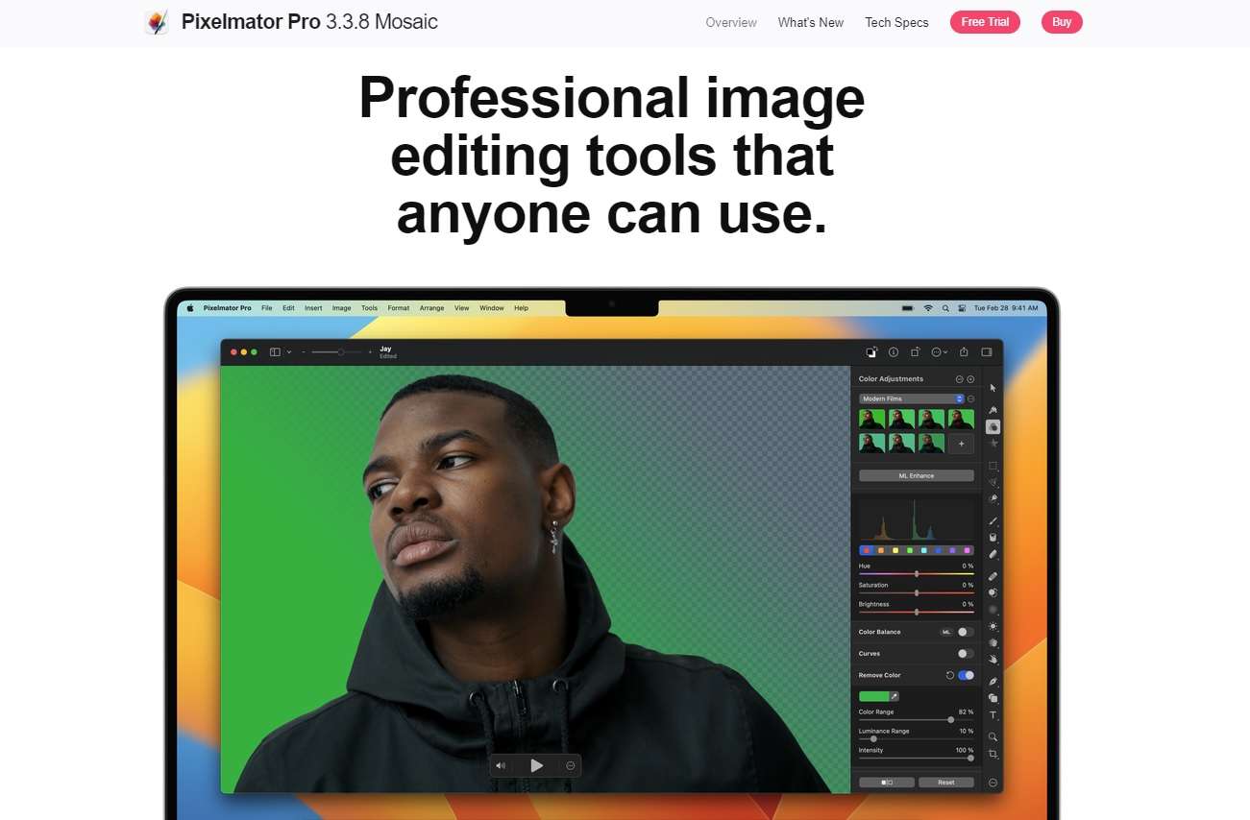Click the Pixelmator Pro logo icon
The width and height of the screenshot is (1250, 820).
[157, 22]
